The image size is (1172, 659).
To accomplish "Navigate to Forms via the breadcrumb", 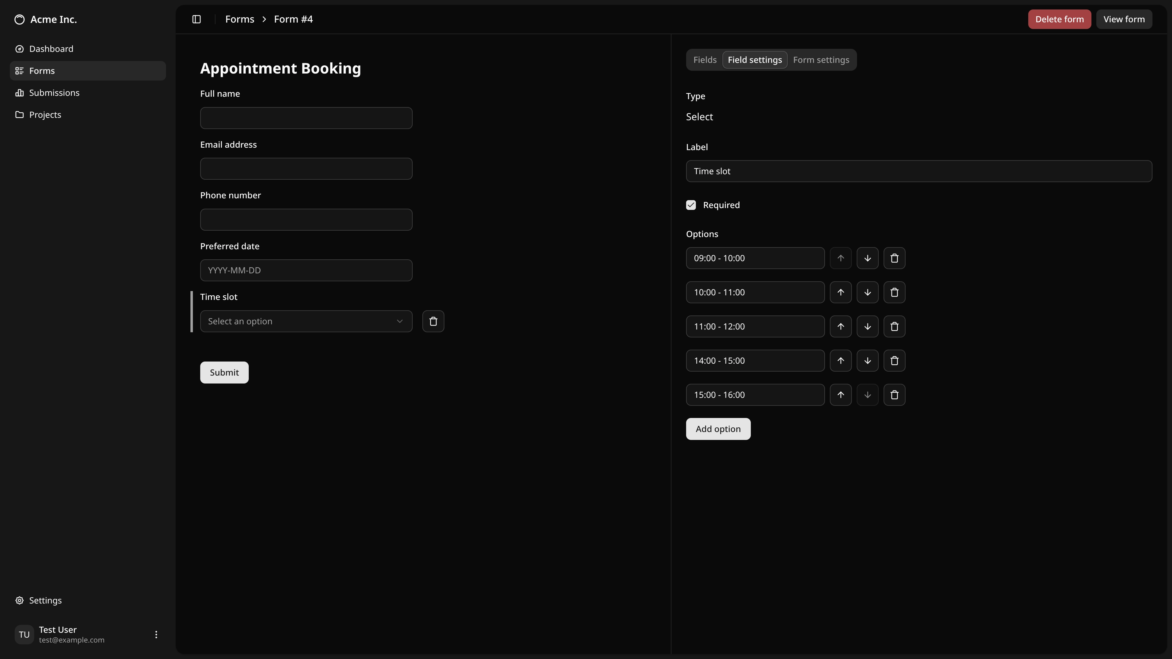I will (239, 19).
